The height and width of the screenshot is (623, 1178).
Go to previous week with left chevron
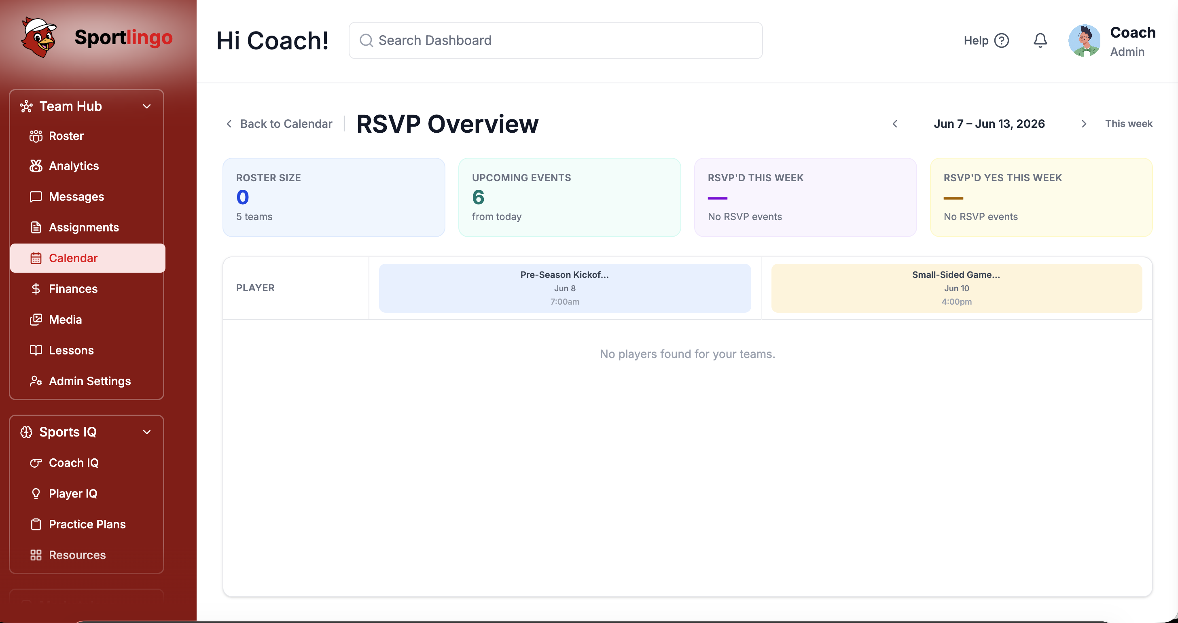point(895,124)
